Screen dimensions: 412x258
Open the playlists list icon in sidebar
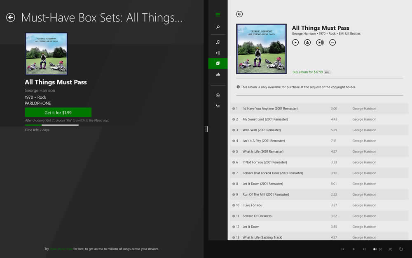click(x=218, y=106)
